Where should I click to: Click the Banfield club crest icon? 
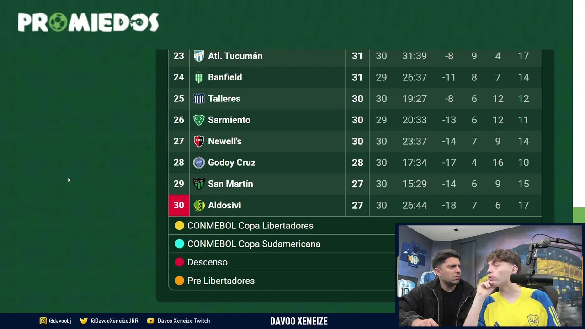(199, 78)
